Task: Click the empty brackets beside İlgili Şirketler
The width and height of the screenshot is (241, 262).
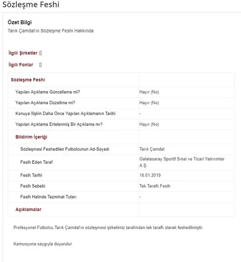Action: pyautogui.click(x=41, y=52)
